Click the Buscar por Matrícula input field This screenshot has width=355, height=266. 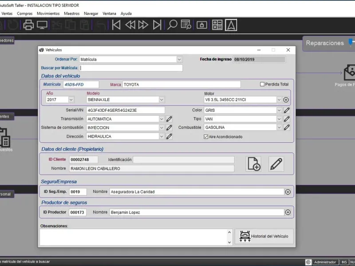coord(131,68)
